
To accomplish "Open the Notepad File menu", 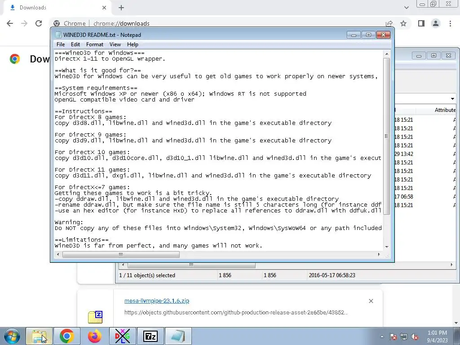I will (61, 44).
